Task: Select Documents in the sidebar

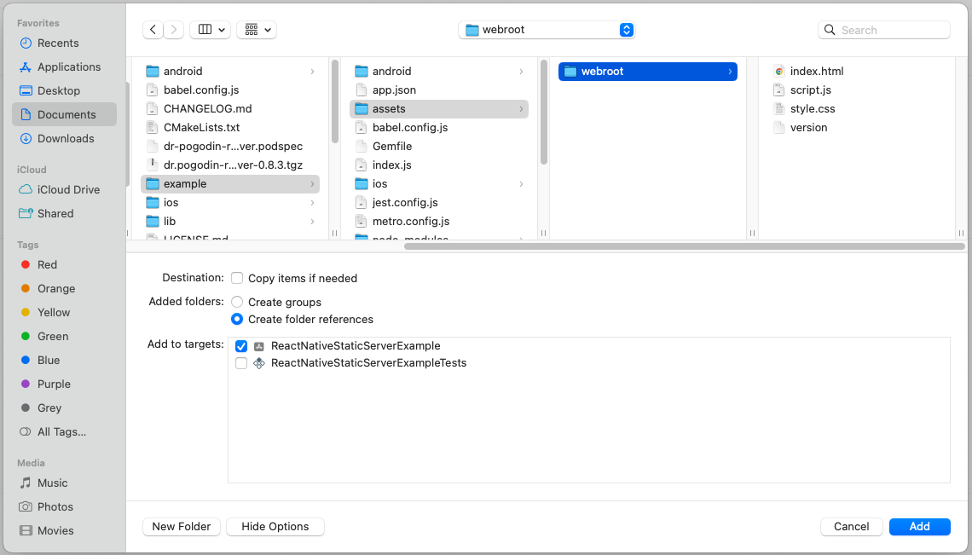Action: click(65, 115)
